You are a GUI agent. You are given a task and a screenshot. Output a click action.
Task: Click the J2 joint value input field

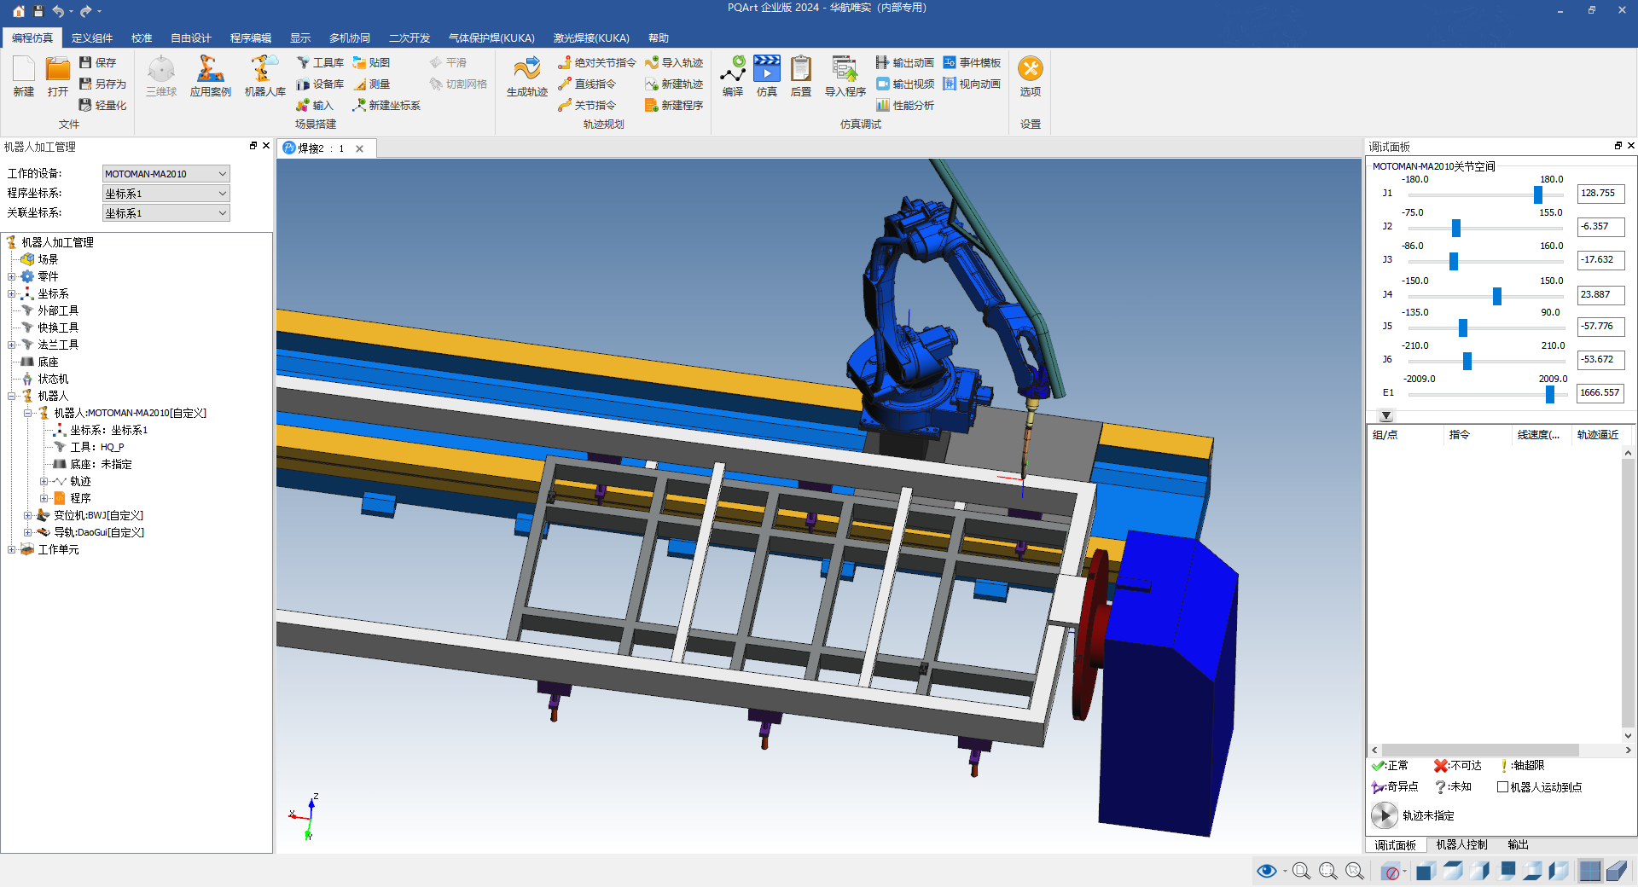(x=1600, y=227)
